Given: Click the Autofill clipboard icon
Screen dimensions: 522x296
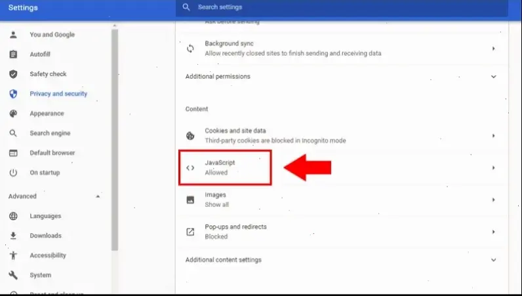Looking at the screenshot, I should tap(13, 54).
